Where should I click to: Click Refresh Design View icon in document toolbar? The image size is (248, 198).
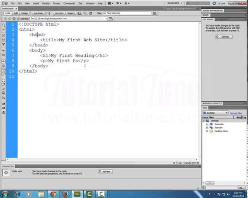click(91, 13)
